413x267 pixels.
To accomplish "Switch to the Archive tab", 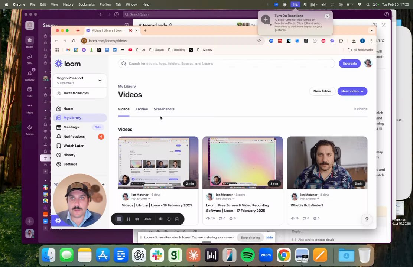I will (x=142, y=109).
